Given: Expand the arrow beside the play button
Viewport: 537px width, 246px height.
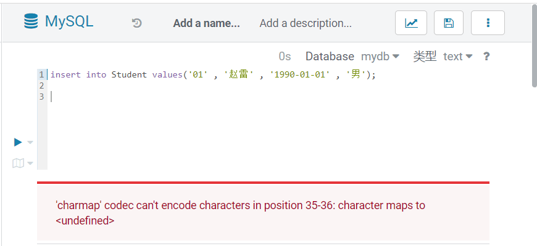Looking at the screenshot, I should [30, 143].
